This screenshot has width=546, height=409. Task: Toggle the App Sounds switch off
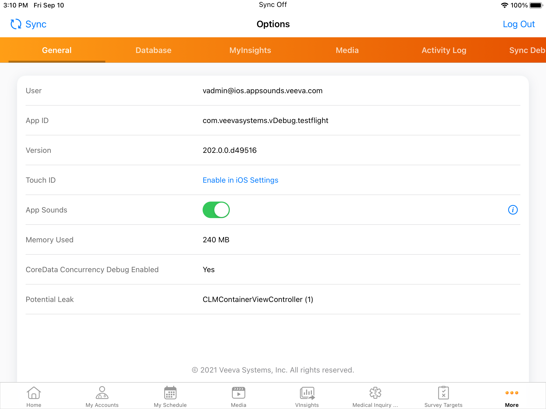pos(216,210)
